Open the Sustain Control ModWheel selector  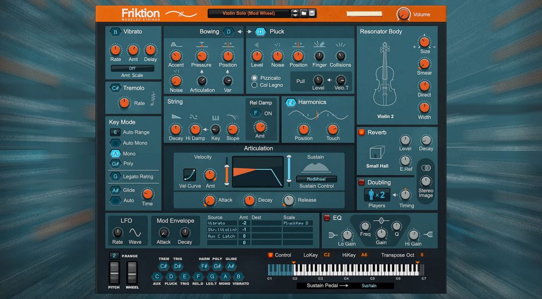coord(317,179)
